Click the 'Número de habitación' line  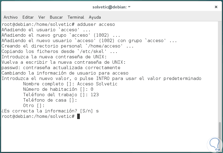(x=58, y=89)
